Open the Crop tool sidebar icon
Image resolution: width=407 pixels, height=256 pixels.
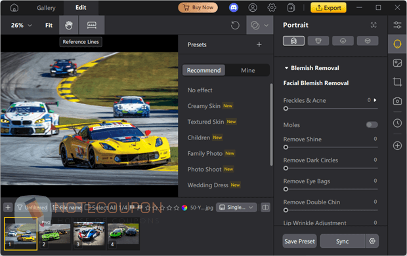(397, 82)
